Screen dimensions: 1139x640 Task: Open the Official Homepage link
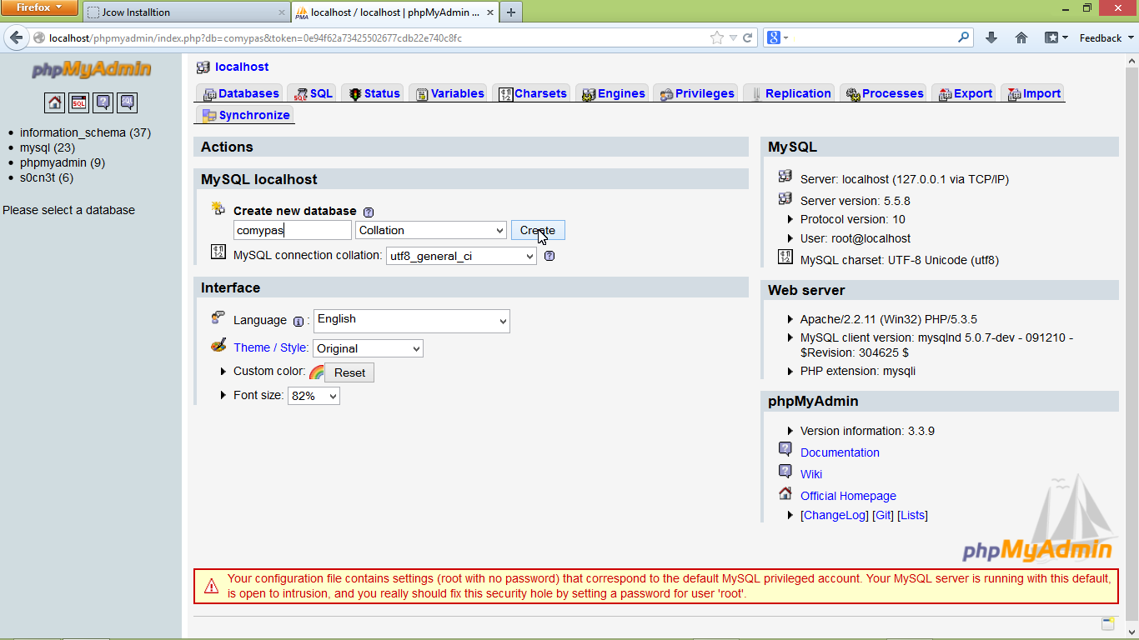848,496
